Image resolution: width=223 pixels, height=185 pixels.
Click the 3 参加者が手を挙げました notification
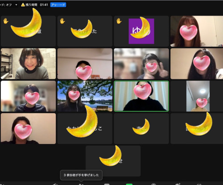point(81,175)
